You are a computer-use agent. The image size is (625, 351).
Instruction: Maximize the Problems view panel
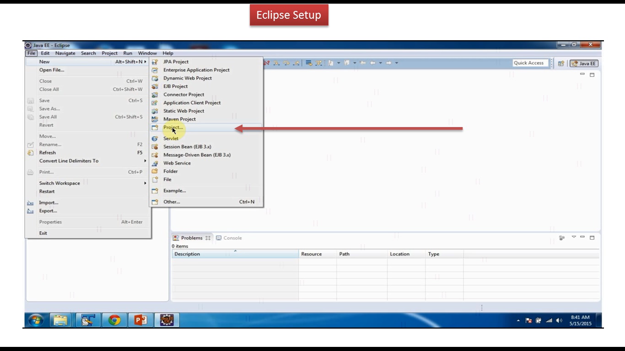(592, 238)
